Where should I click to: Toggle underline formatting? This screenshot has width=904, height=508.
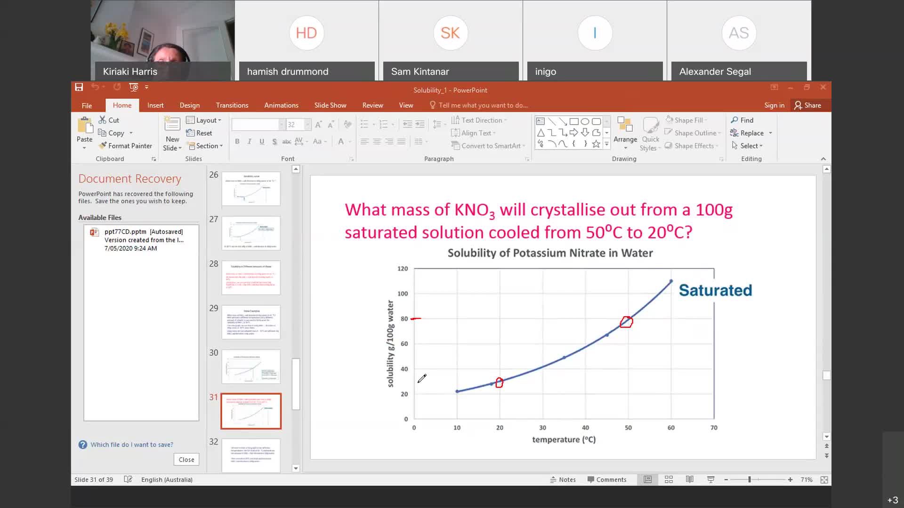click(262, 142)
